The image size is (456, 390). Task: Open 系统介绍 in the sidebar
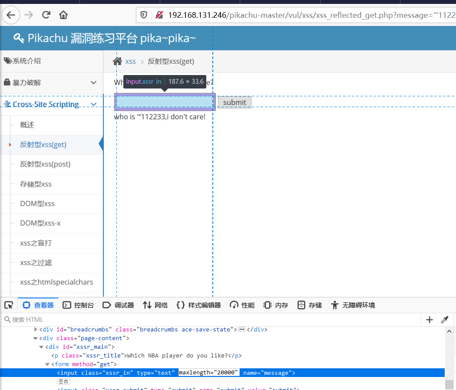[52, 61]
